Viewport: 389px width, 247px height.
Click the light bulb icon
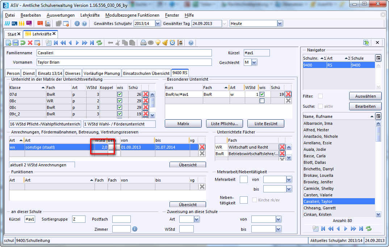(158, 43)
